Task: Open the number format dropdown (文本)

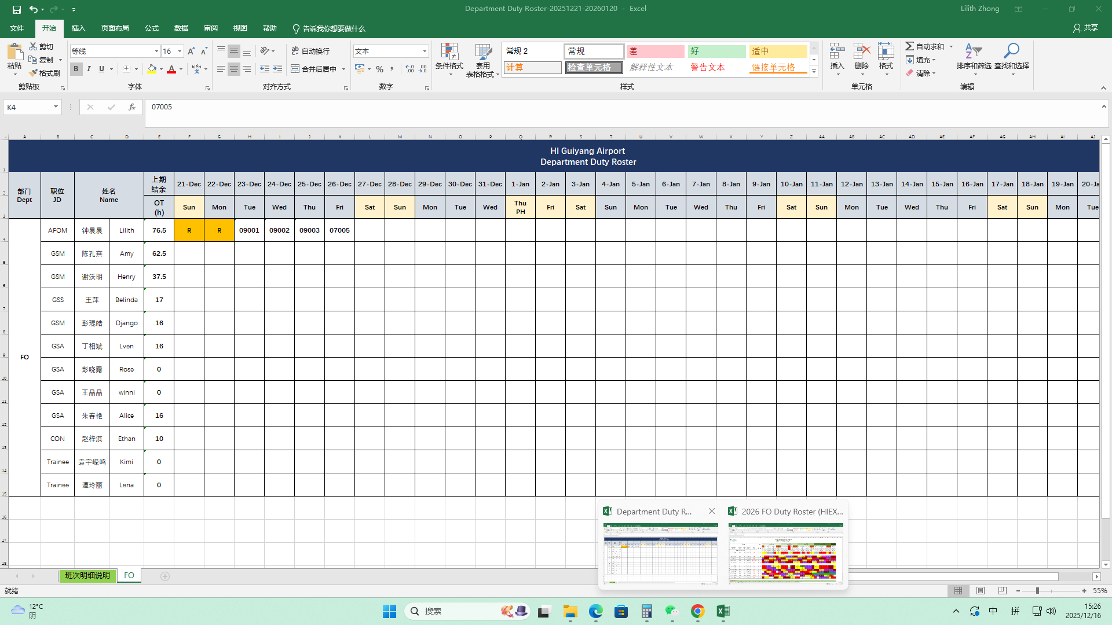Action: click(425, 52)
